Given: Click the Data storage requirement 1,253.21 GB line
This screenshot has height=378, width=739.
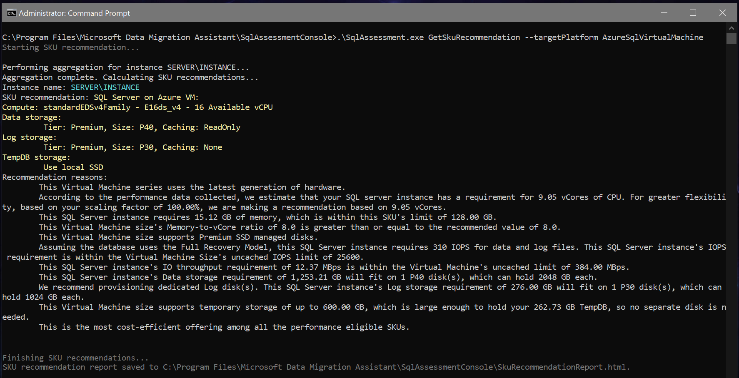Looking at the screenshot, I should click(x=318, y=277).
